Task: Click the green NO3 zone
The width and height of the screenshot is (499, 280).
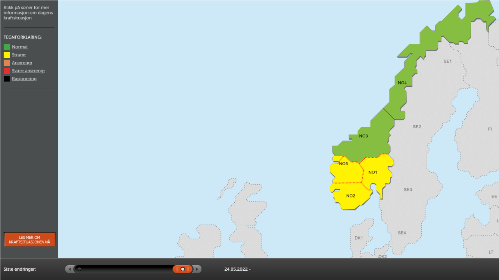Action: click(363, 136)
